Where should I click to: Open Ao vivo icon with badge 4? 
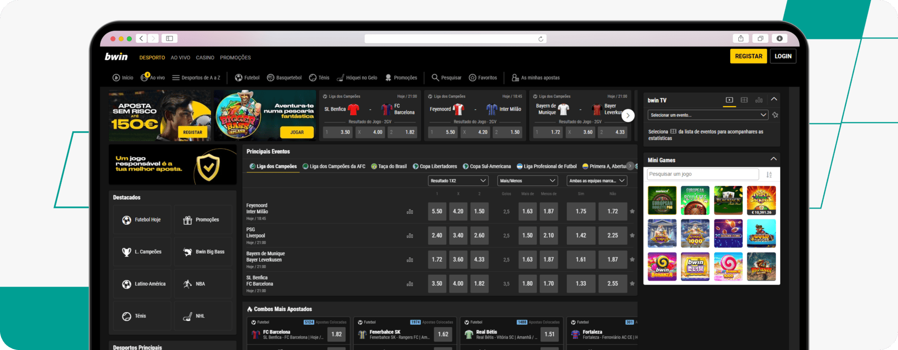pyautogui.click(x=153, y=77)
